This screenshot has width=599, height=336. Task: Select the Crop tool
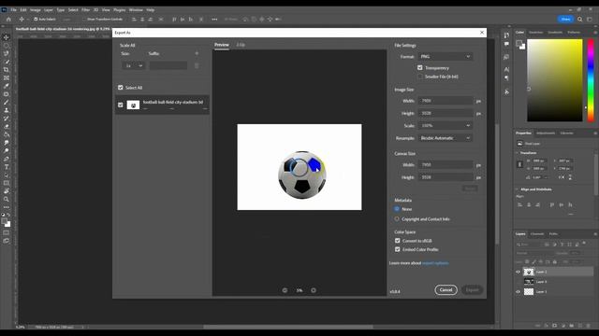pos(7,70)
